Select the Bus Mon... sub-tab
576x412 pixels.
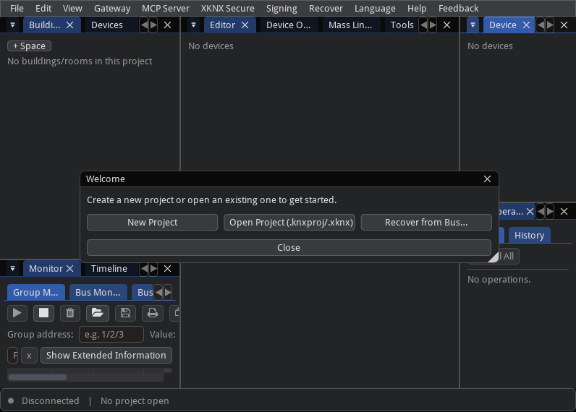tap(98, 292)
